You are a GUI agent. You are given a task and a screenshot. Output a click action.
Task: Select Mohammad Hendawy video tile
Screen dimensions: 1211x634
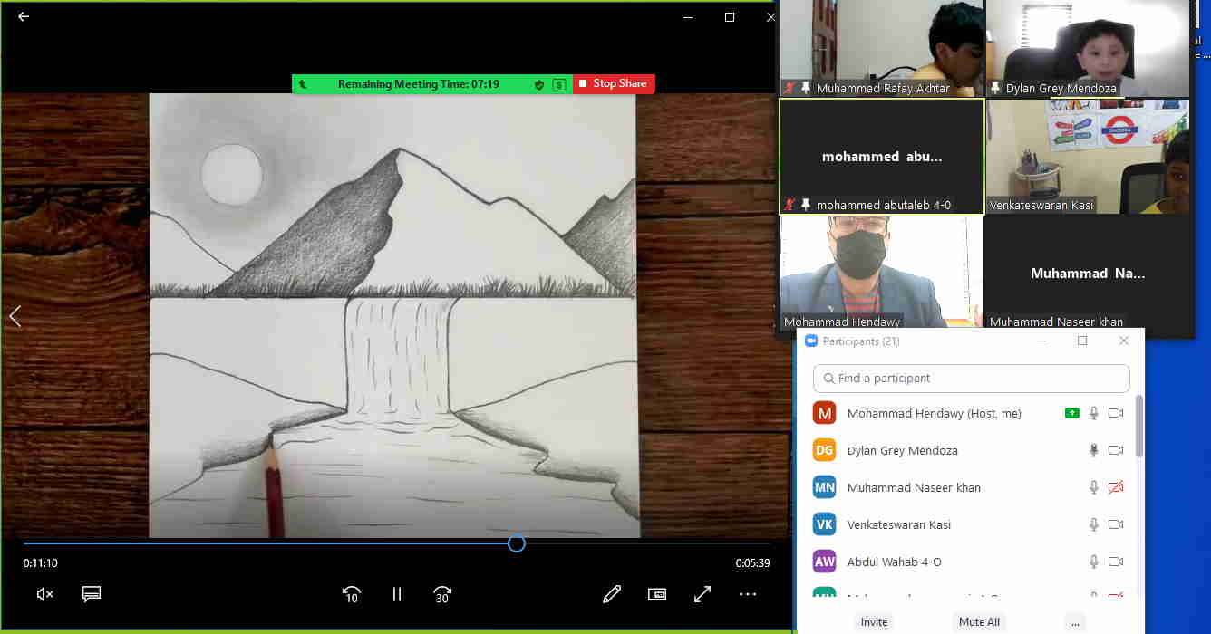tap(882, 273)
